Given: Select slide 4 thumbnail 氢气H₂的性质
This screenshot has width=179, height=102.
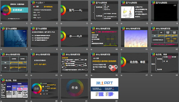Looking at the screenshot, I should (x=104, y=11).
